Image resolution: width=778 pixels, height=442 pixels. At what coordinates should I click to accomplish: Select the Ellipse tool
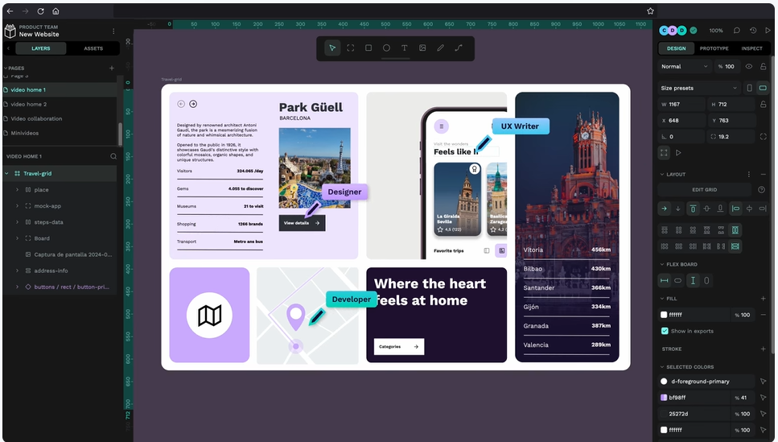(386, 48)
